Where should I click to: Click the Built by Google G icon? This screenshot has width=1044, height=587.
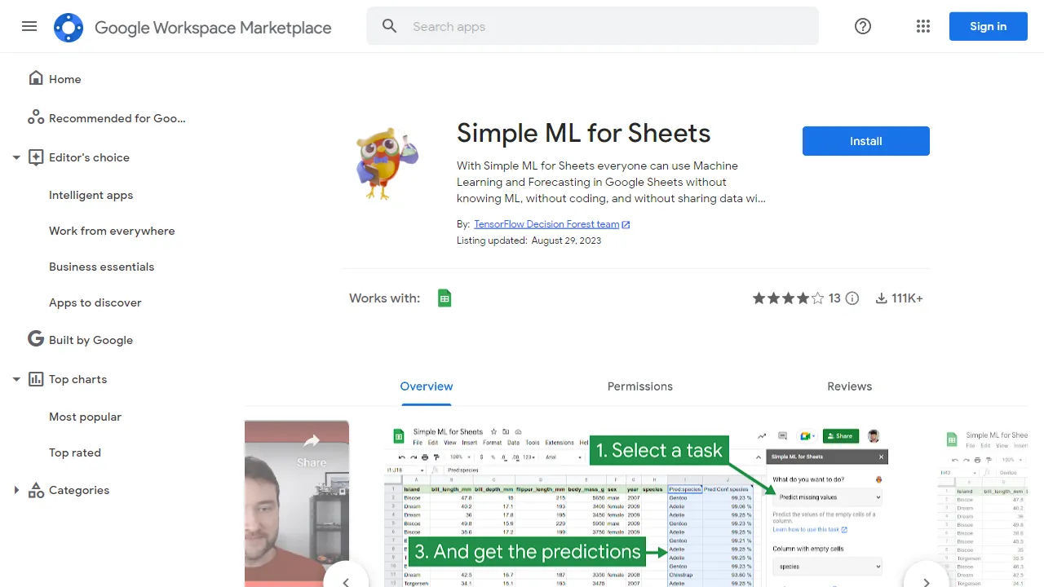pos(36,339)
